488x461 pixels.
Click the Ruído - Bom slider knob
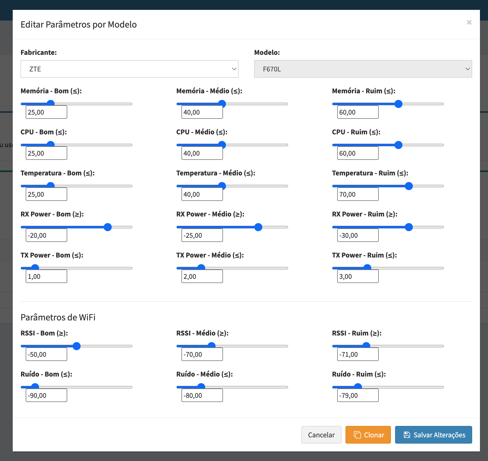35,386
